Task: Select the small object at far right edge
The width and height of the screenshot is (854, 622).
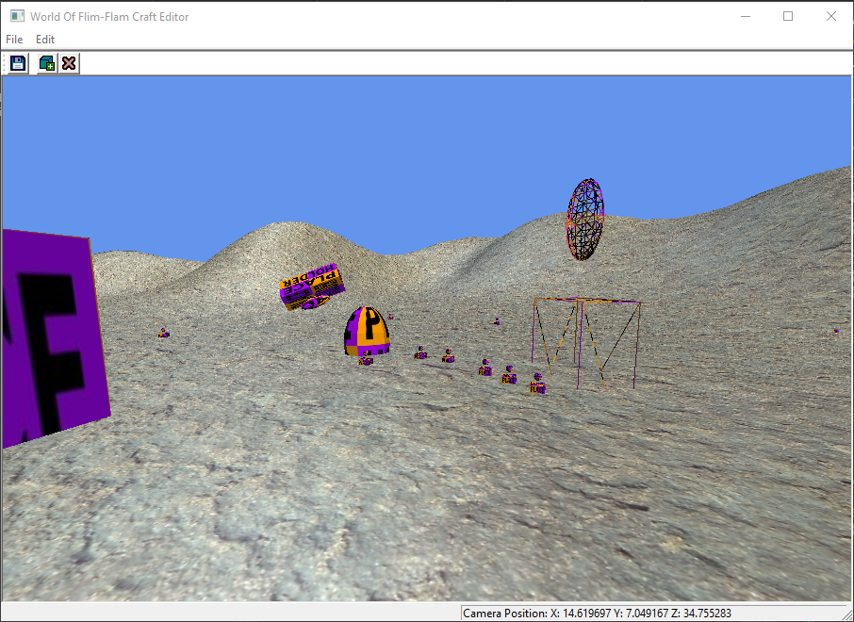Action: point(835,331)
